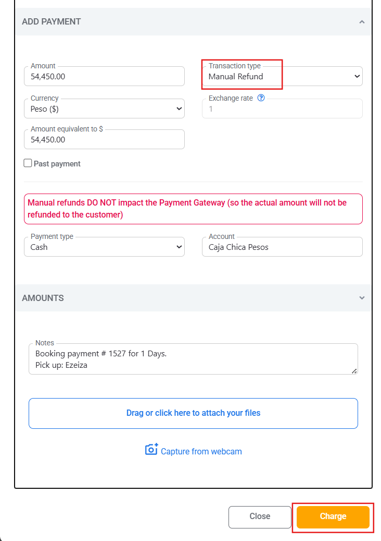The image size is (381, 541).
Task: Click the Close button
Action: coord(260,516)
